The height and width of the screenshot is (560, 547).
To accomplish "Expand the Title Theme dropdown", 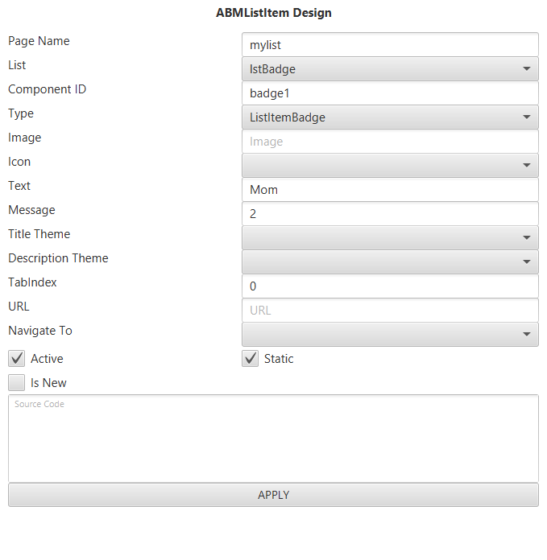I will coord(390,238).
